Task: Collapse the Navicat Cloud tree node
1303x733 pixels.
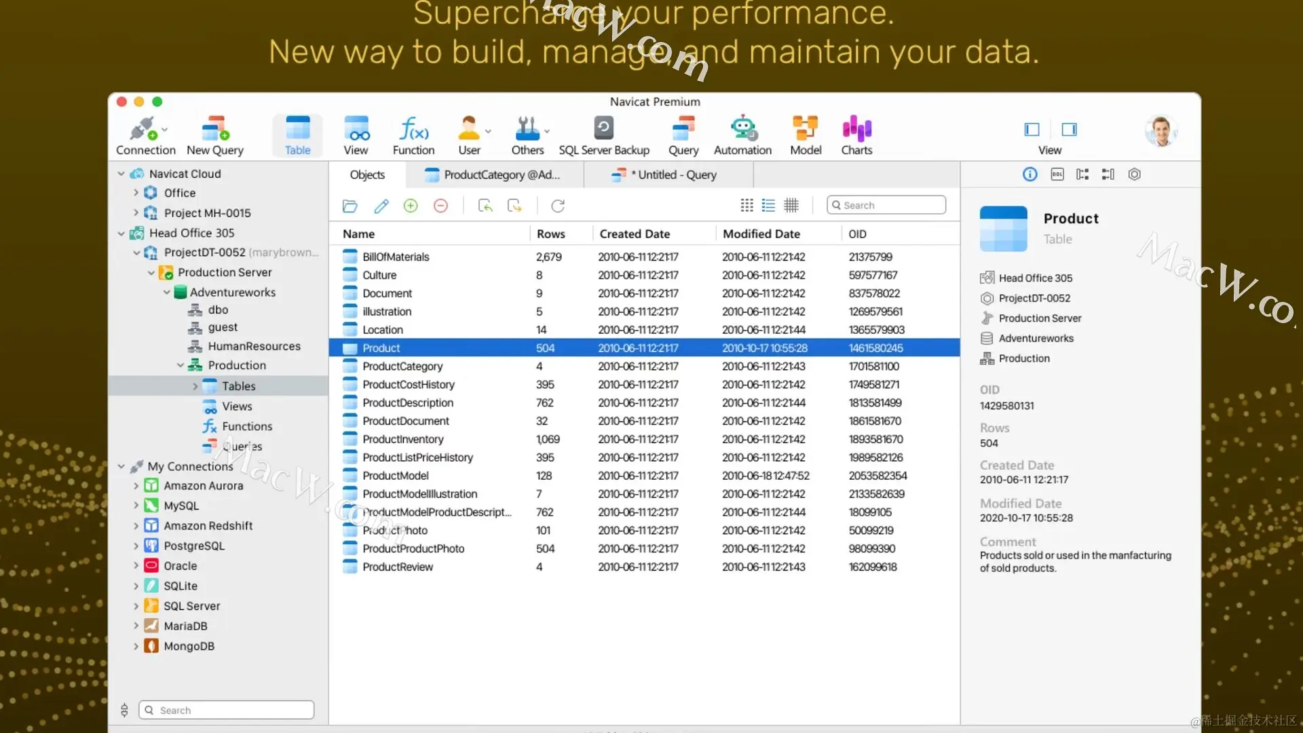Action: click(x=121, y=174)
